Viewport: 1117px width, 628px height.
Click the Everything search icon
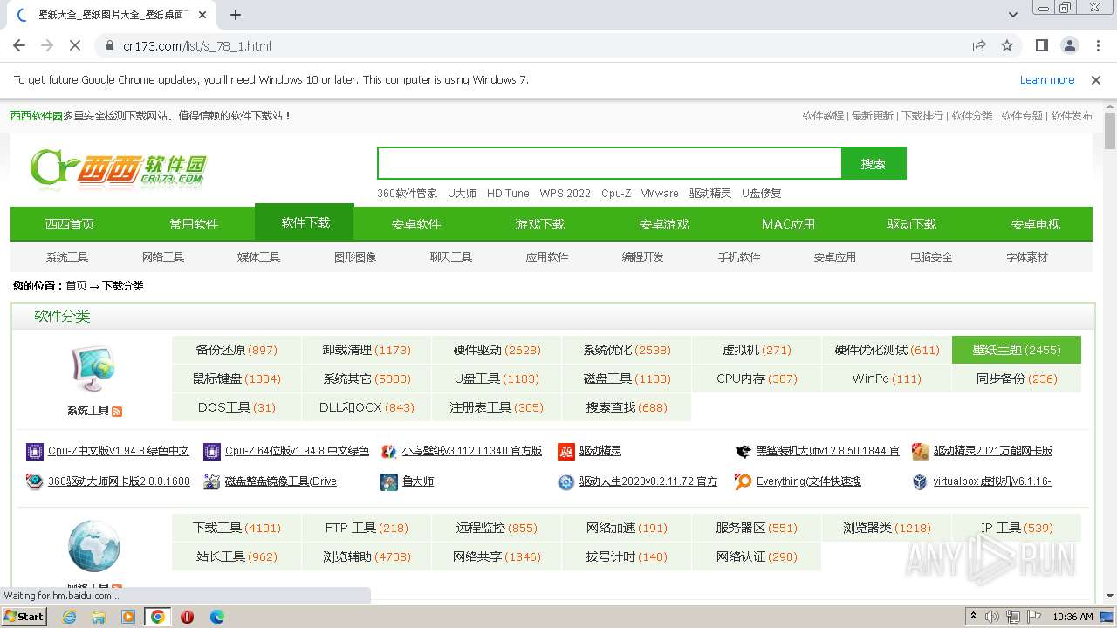[x=744, y=481]
